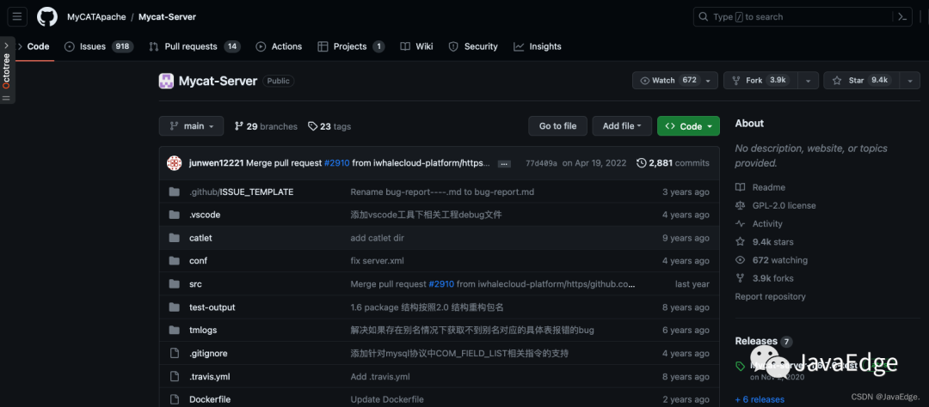This screenshot has height=407, width=929.
Task: Open the Projects tab
Action: [x=351, y=46]
